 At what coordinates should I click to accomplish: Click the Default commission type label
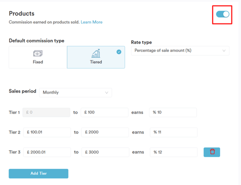tap(36, 40)
